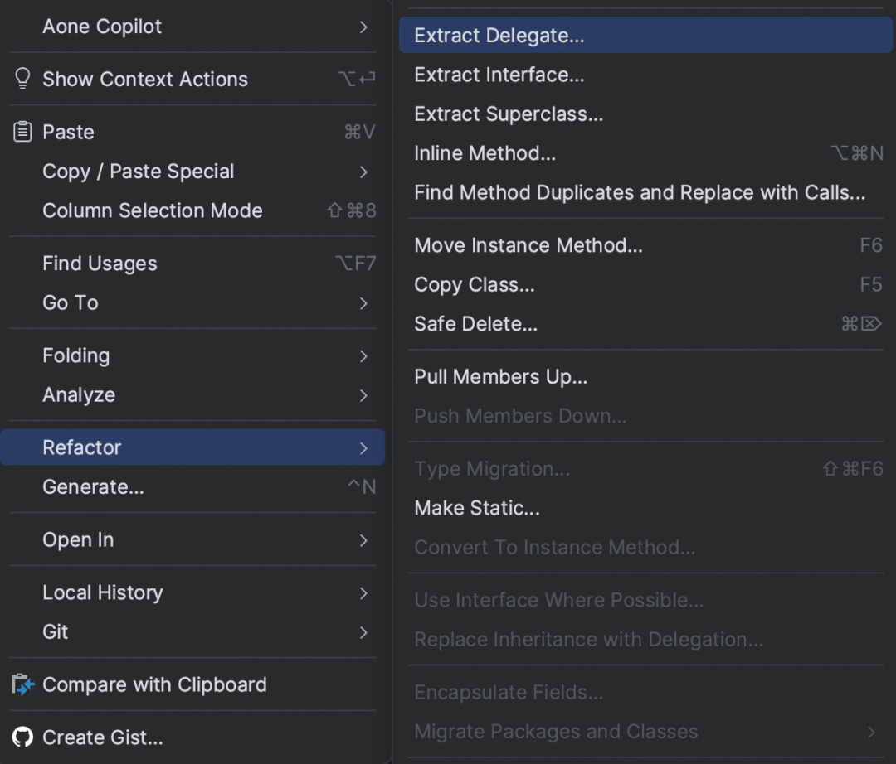Viewport: 896px width, 764px height.
Task: Choose Extract Interface option
Action: click(x=645, y=75)
